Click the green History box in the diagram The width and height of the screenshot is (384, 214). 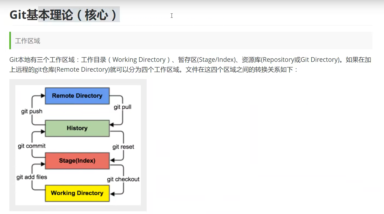77,128
